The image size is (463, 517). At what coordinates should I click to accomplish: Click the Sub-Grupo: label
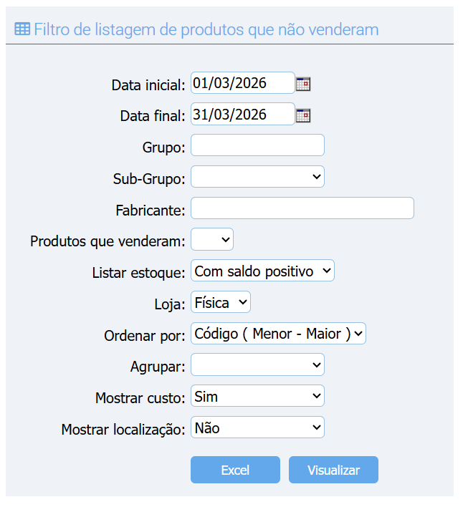point(149,179)
